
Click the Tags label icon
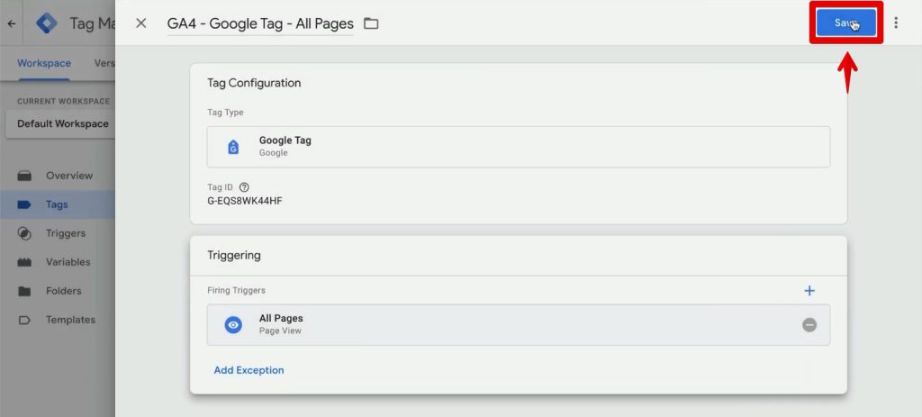tap(24, 204)
